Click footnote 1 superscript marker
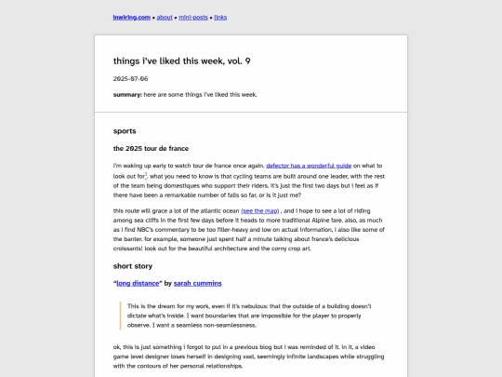The width and height of the screenshot is (502, 377). click(x=146, y=175)
